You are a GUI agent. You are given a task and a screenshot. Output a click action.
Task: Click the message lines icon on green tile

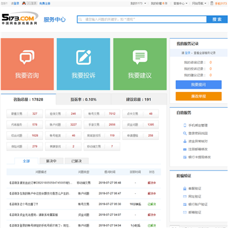140,57
